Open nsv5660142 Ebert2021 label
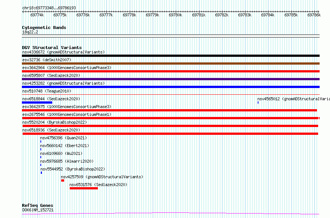This screenshot has height=218, width=330. (x=65, y=146)
